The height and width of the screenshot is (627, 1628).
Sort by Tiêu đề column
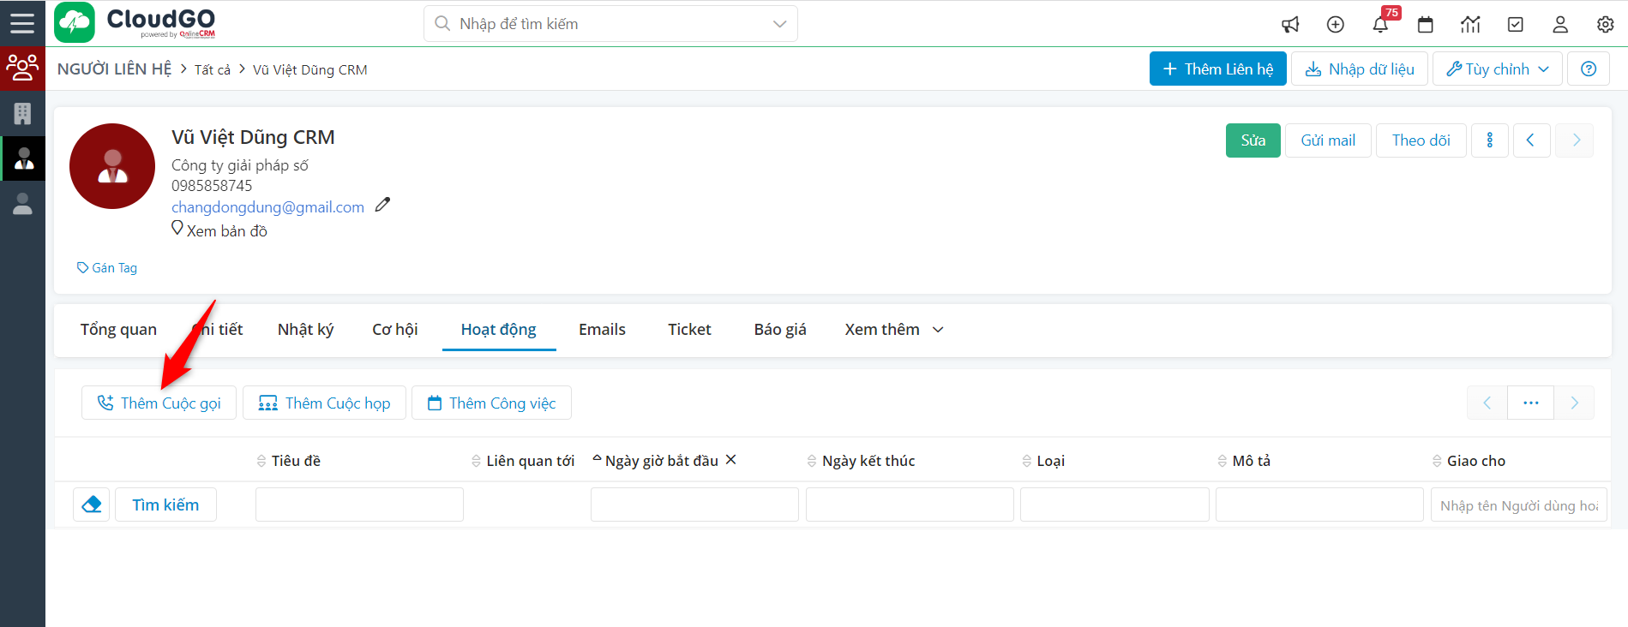click(x=295, y=461)
